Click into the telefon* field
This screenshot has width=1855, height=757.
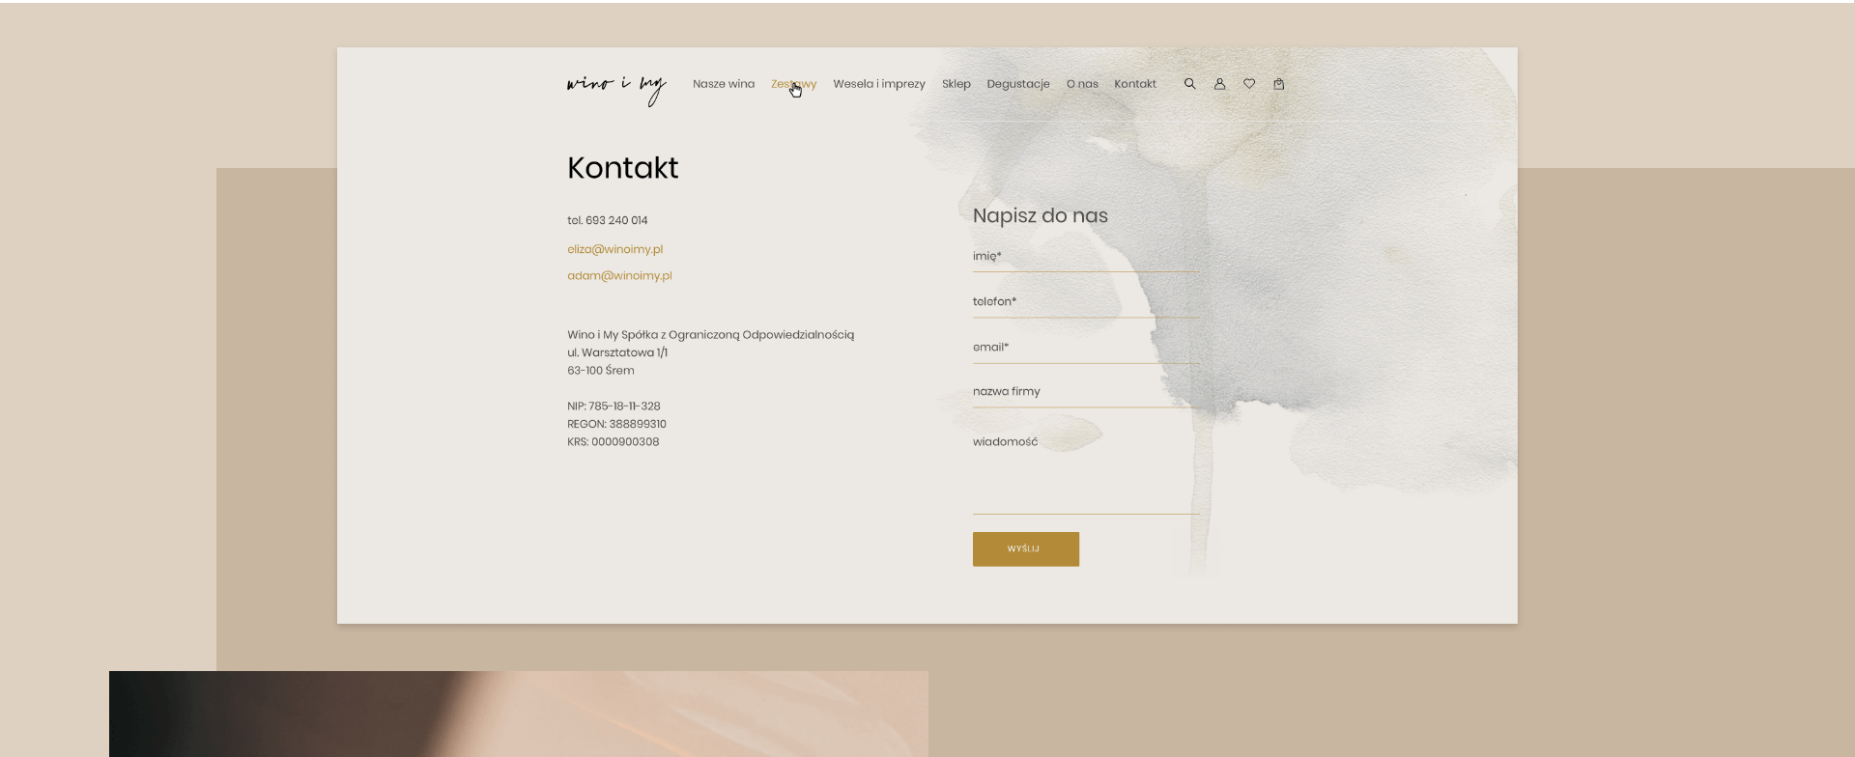pos(1085,302)
